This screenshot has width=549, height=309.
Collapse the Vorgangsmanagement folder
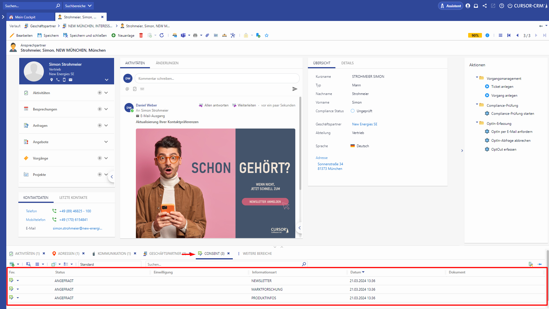[477, 77]
